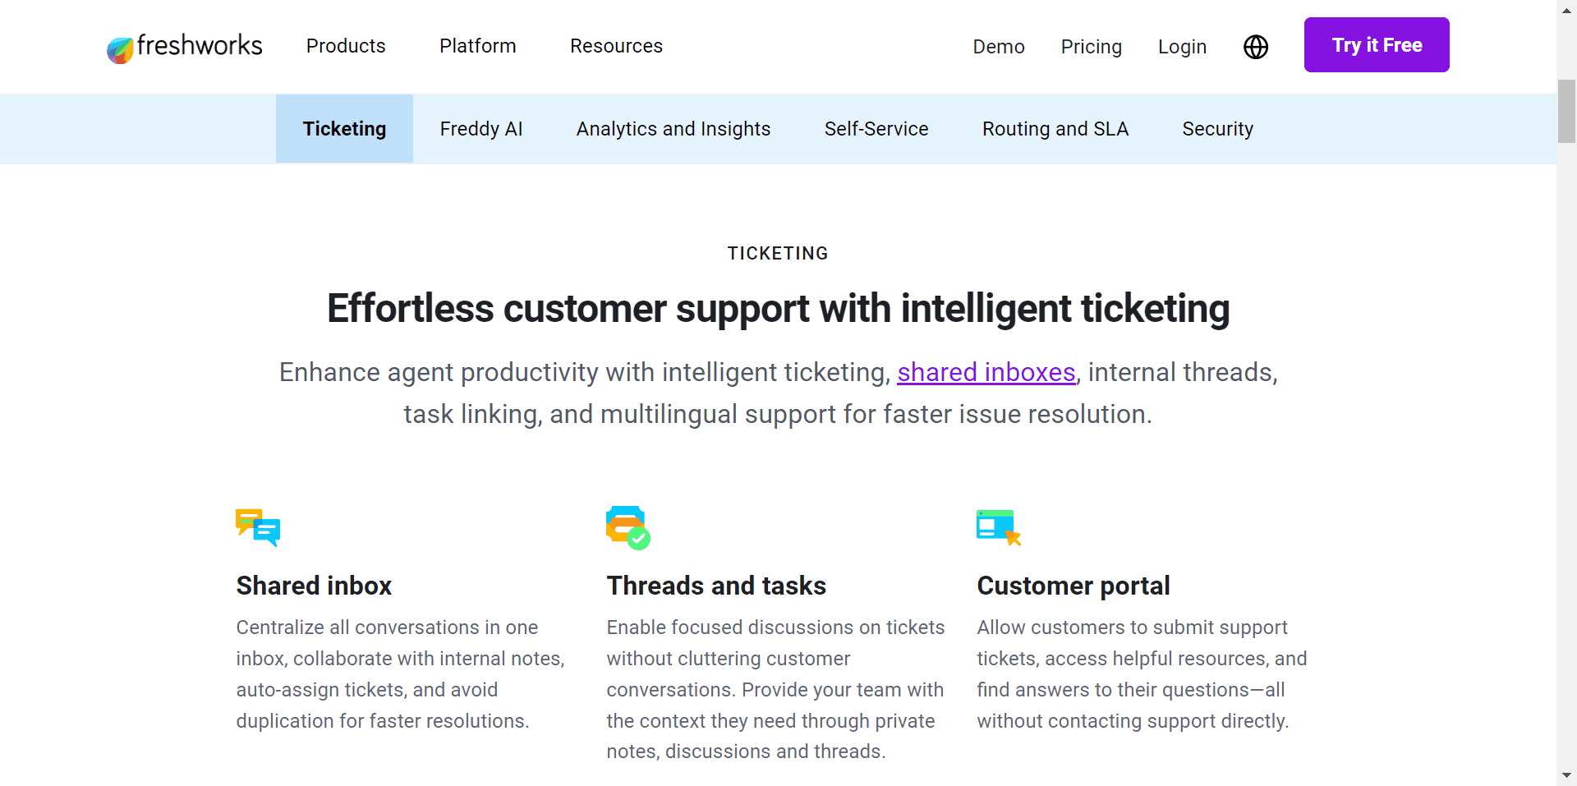Expand the Resources menu
The width and height of the screenshot is (1577, 786).
point(616,46)
